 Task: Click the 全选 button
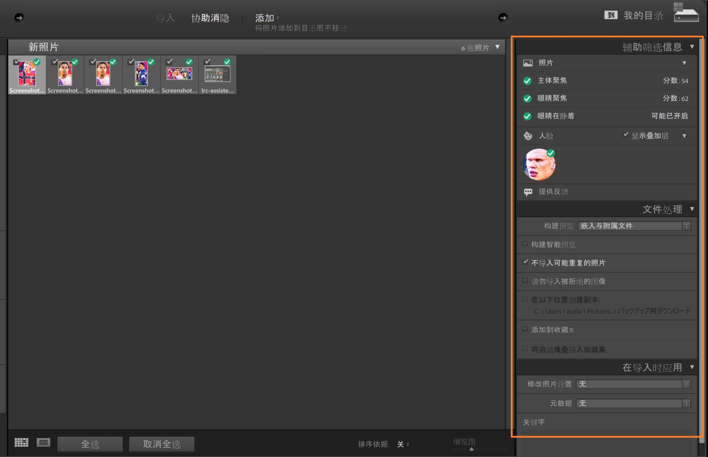[90, 444]
